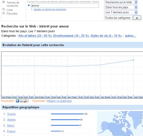Click the last data point on graph

tap(133, 60)
